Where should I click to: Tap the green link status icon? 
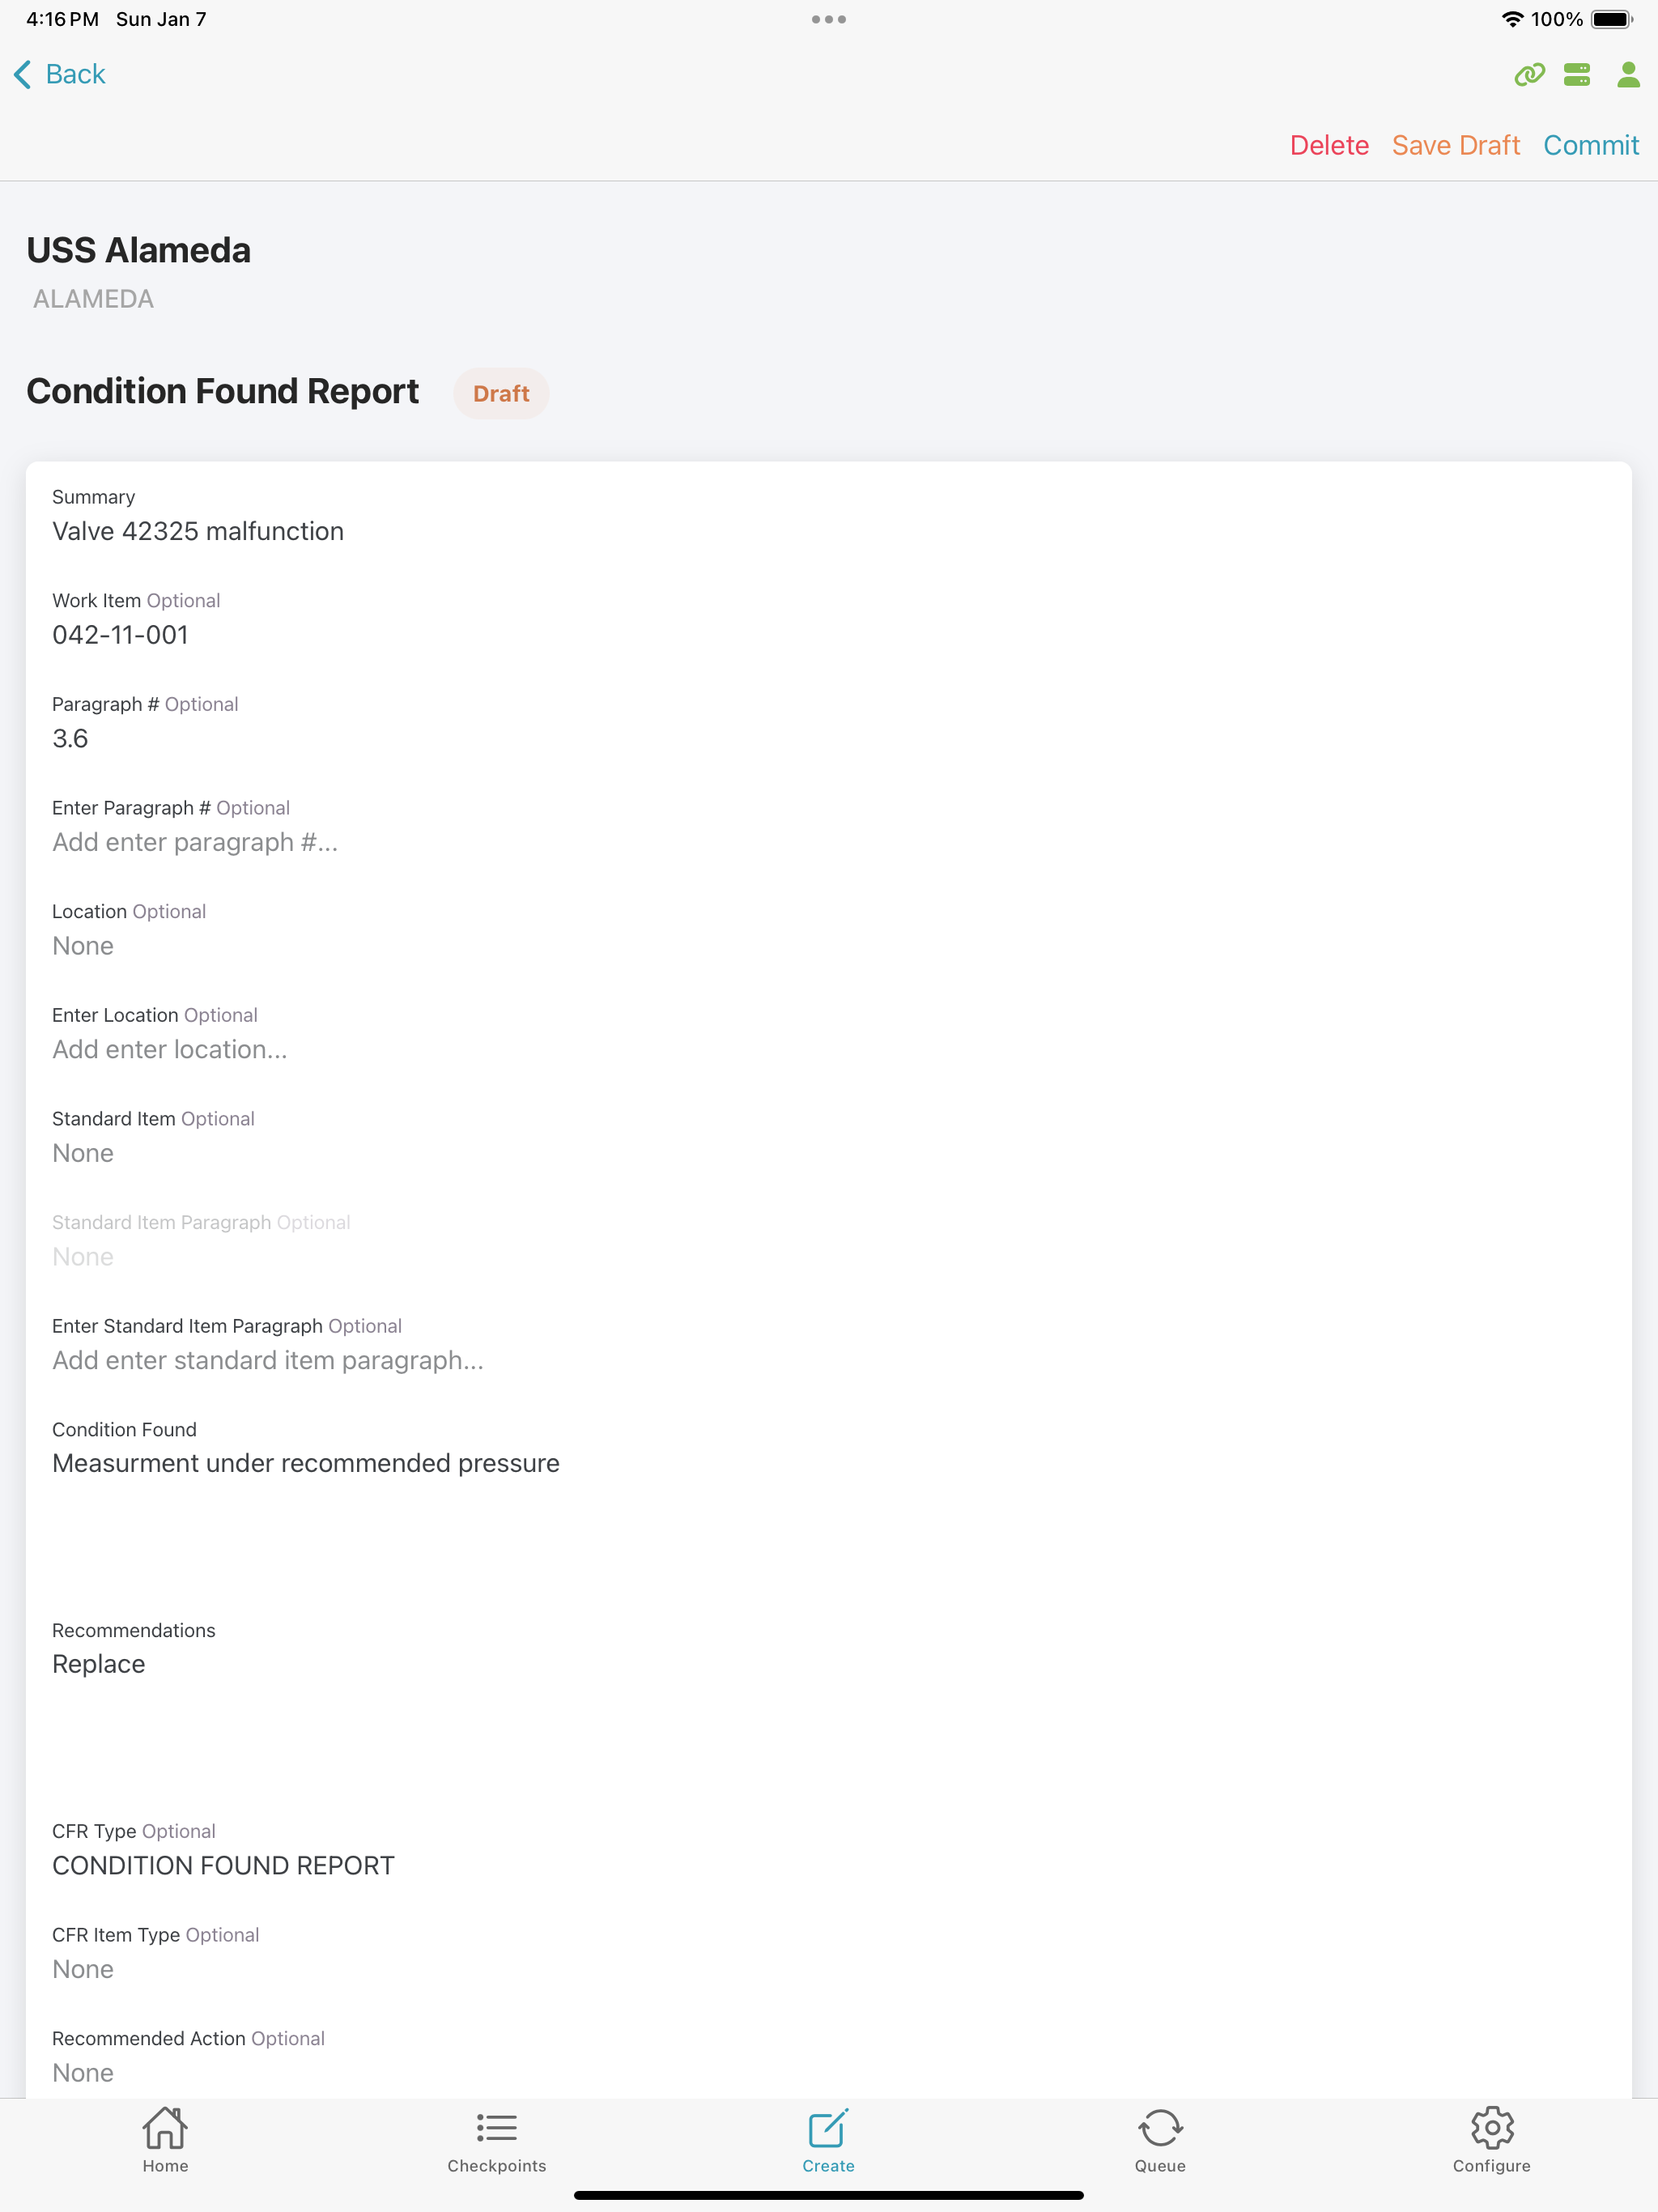(x=1529, y=75)
